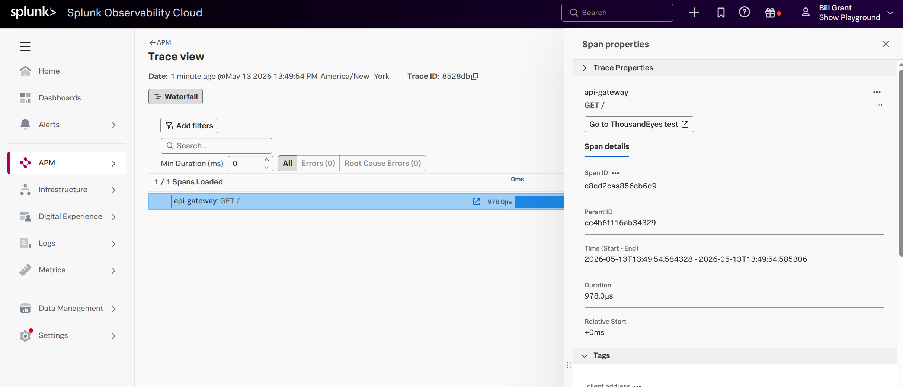
Task: Focus the span Search... field
Action: click(x=217, y=146)
